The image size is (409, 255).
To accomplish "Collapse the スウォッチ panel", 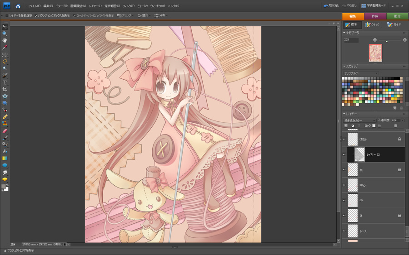I will pyautogui.click(x=344, y=66).
